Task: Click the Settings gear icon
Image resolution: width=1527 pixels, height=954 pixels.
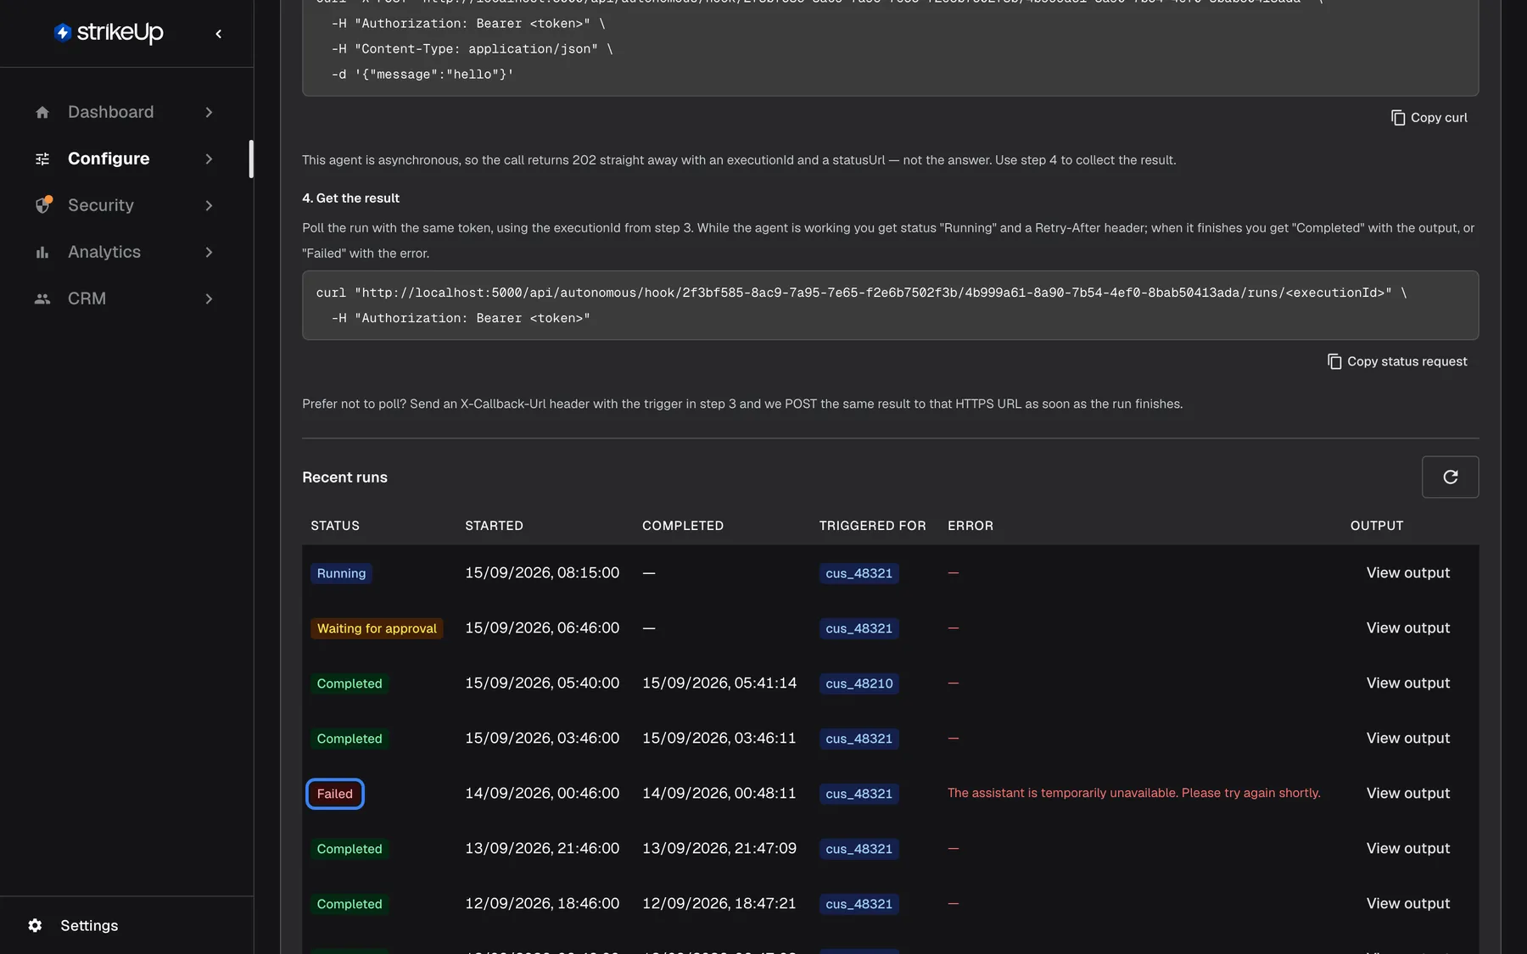Action: point(35,925)
